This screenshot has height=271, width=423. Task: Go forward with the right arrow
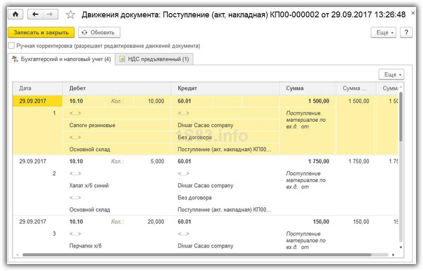tap(50, 14)
